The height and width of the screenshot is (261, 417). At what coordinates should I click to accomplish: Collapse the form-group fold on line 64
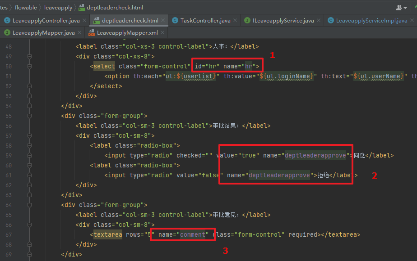29,205
